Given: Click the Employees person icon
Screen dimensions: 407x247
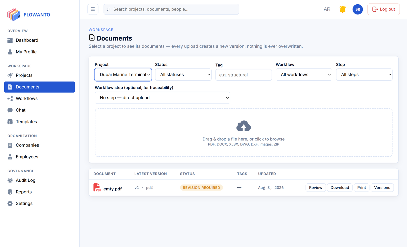Looking at the screenshot, I should [10, 157].
